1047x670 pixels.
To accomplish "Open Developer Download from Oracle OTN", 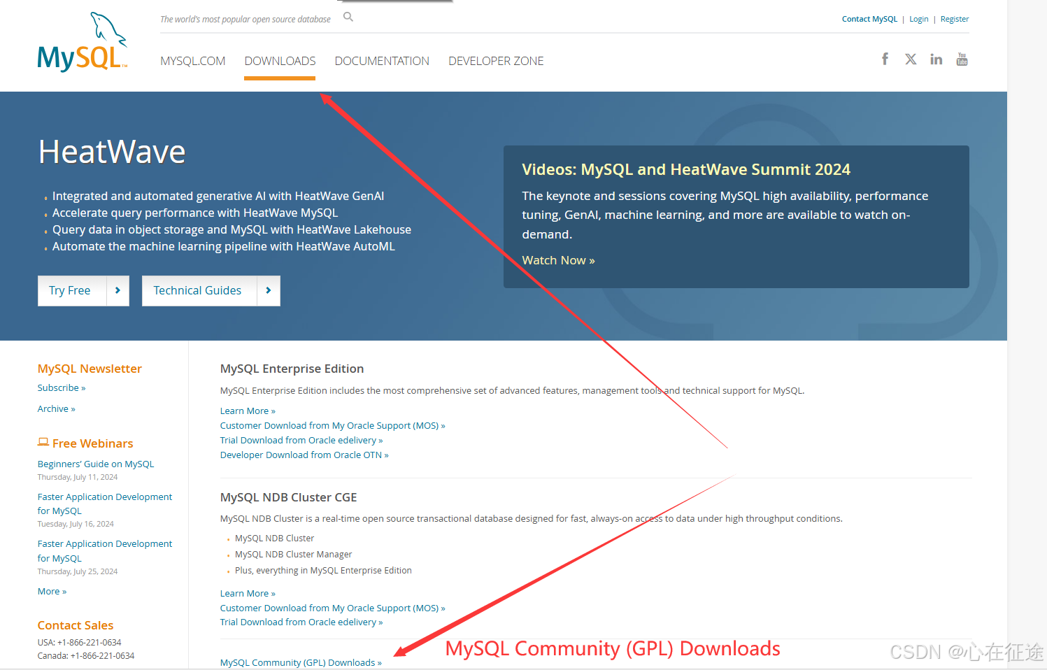I will [x=304, y=455].
